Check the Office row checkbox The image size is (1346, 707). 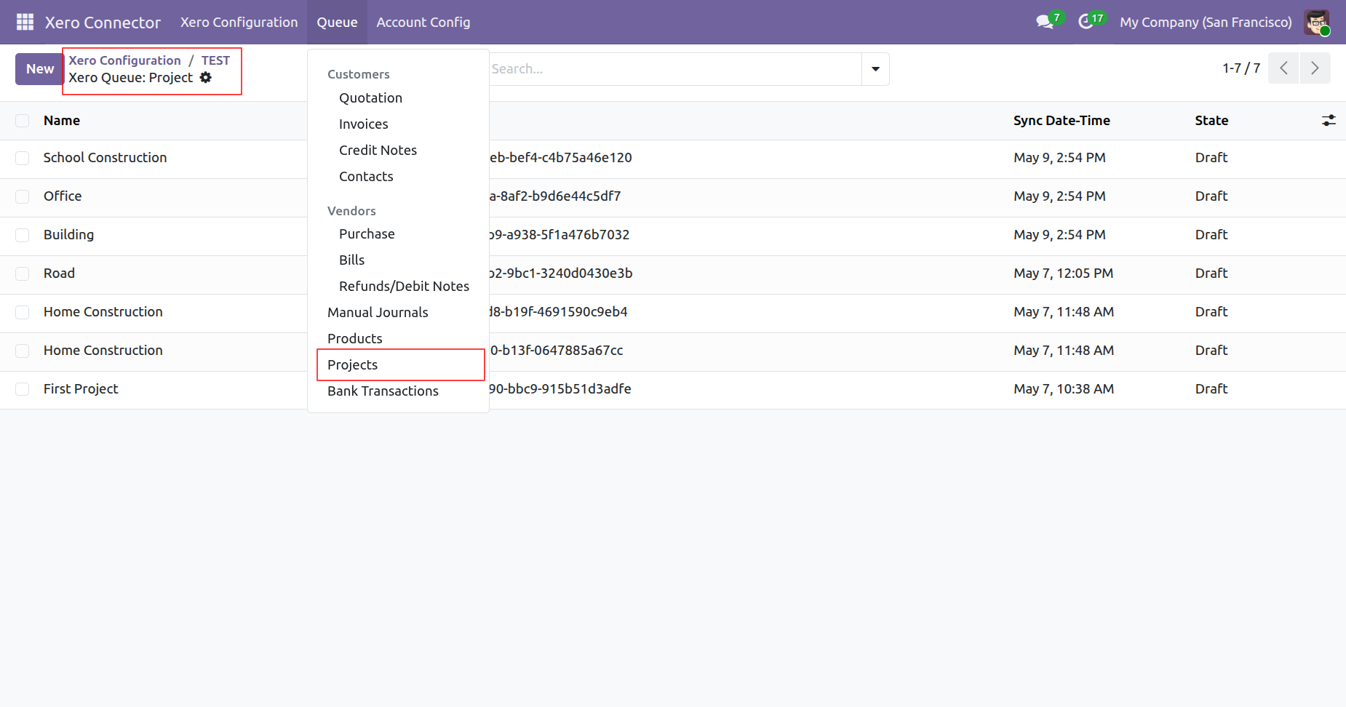[x=23, y=196]
